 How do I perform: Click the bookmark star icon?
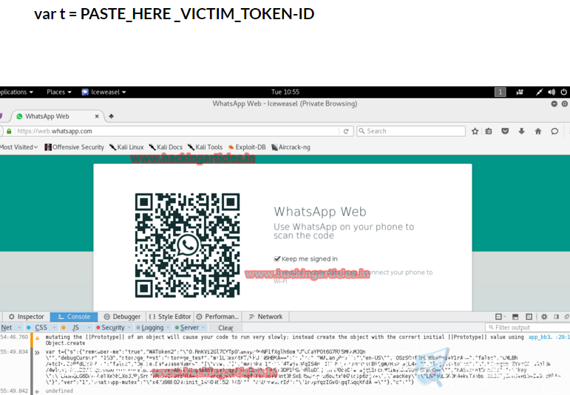point(475,131)
